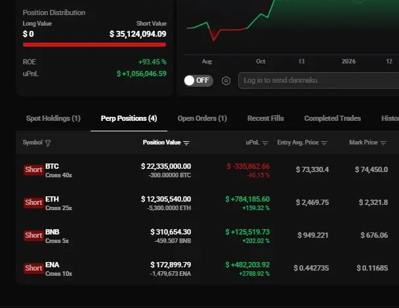The image size is (399, 308).
Task: Click ENA uPnL $+482,203.92
Action: [247, 265]
